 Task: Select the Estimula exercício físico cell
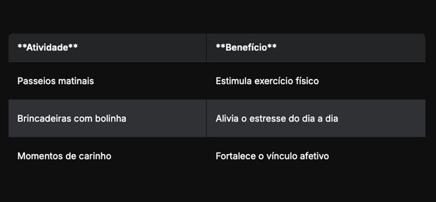(x=316, y=81)
